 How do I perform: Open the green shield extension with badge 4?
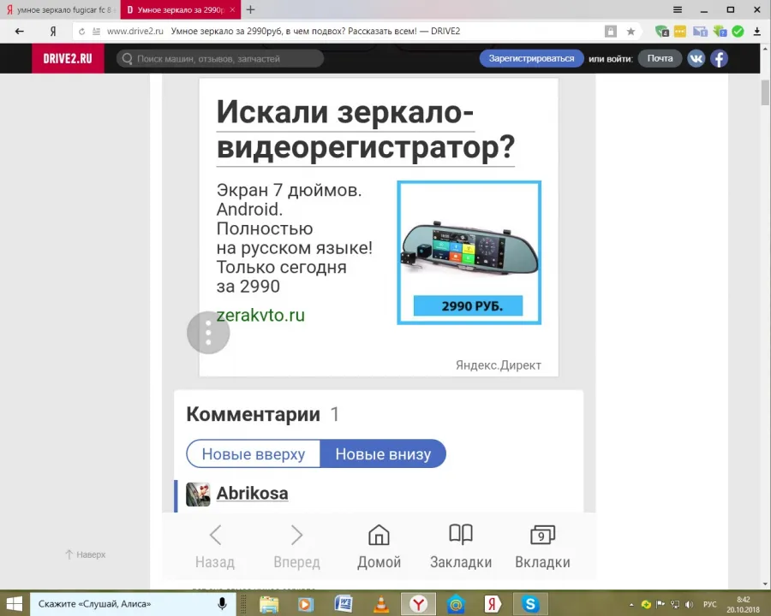tap(662, 32)
